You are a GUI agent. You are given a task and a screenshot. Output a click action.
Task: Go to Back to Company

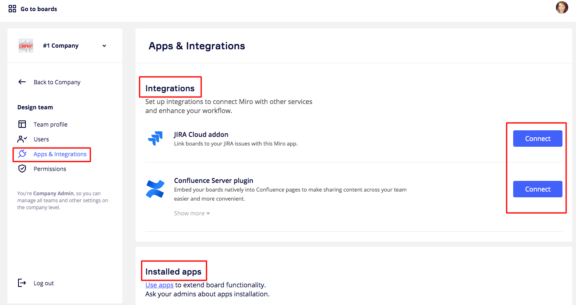coord(57,82)
